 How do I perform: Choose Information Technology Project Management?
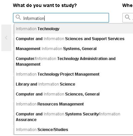[x=74, y=74]
